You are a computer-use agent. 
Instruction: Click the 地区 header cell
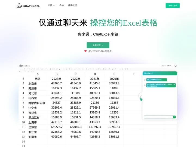(x=38, y=79)
